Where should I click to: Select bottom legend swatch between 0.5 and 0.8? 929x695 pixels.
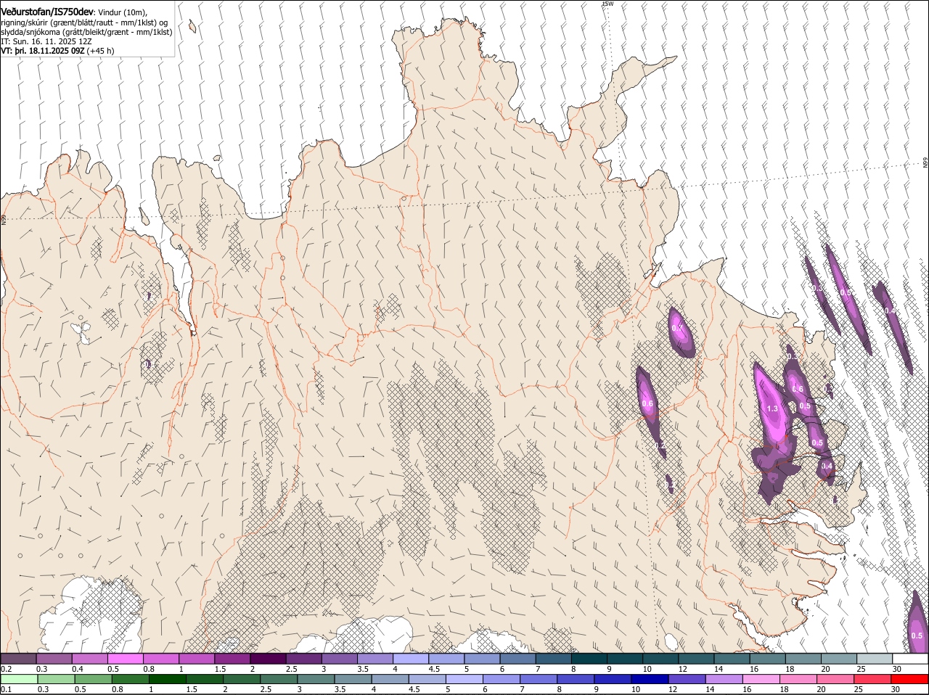tap(93, 679)
